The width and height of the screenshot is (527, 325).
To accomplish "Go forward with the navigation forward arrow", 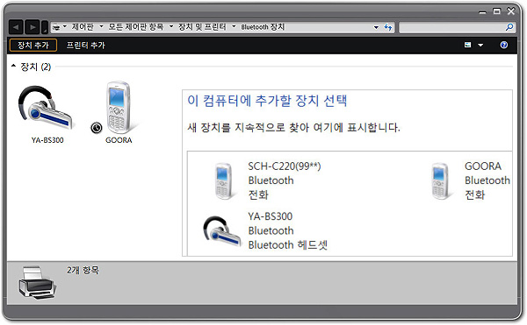I will [32, 27].
